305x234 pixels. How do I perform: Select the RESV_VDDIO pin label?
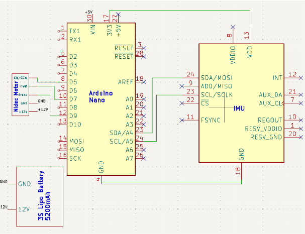tap(263, 129)
